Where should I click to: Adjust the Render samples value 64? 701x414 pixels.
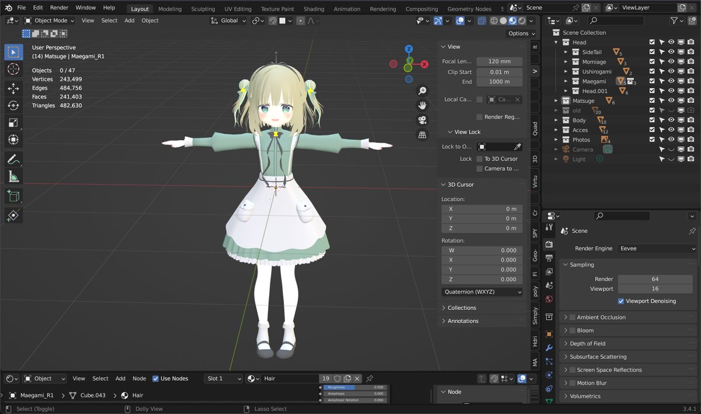(x=655, y=279)
